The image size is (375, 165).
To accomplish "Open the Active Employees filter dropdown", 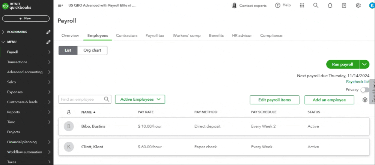I will pos(140,100).
